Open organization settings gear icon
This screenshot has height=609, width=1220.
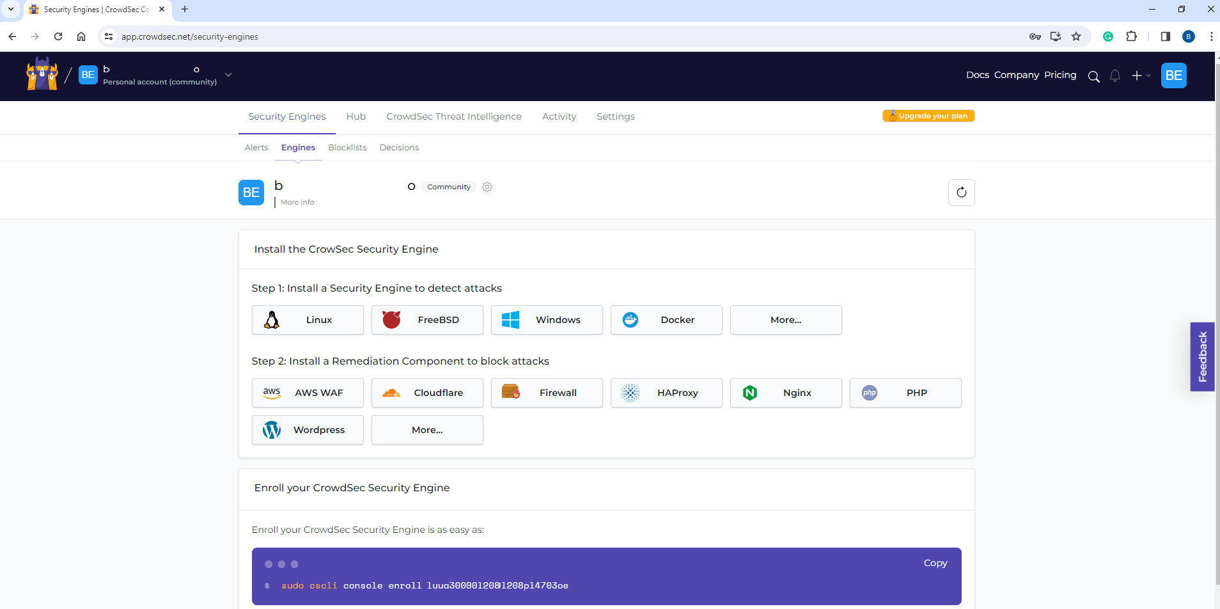487,187
